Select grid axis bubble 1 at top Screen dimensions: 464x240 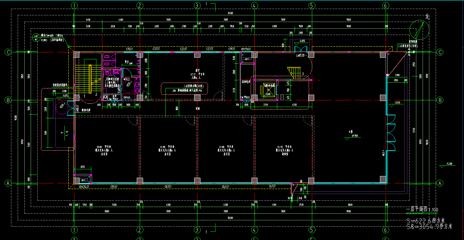pos(74,5)
